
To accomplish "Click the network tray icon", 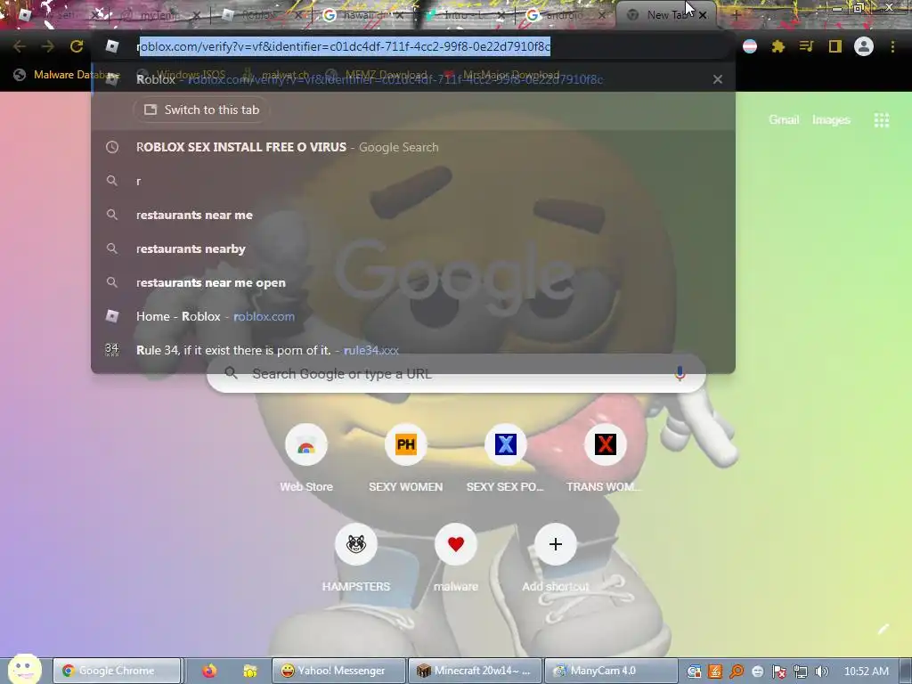I will [x=801, y=672].
